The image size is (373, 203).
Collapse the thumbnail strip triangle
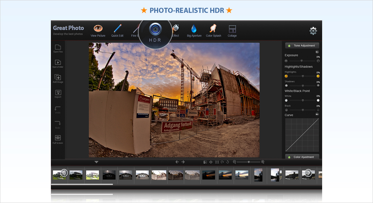coord(96,162)
